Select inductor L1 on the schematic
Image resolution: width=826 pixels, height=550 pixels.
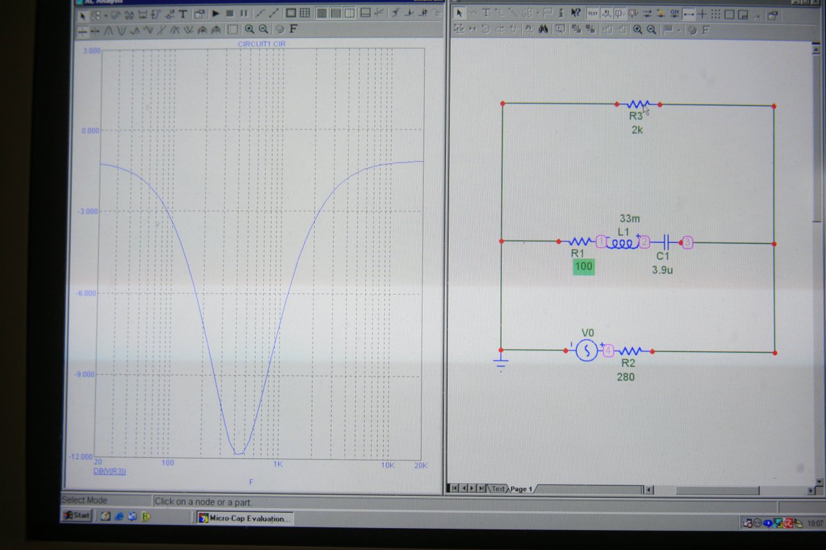(623, 242)
